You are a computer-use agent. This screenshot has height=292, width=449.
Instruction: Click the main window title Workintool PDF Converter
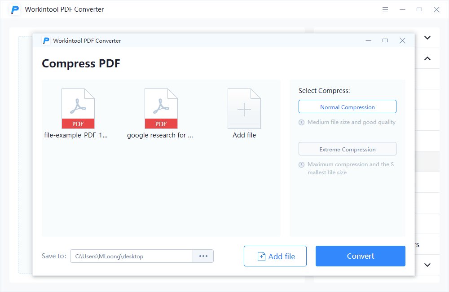64,9
